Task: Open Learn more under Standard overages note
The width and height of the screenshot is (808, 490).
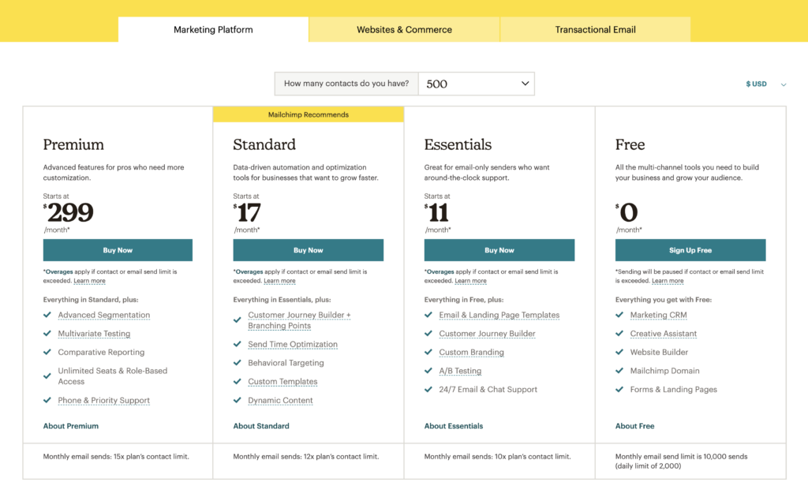Action: pyautogui.click(x=280, y=281)
